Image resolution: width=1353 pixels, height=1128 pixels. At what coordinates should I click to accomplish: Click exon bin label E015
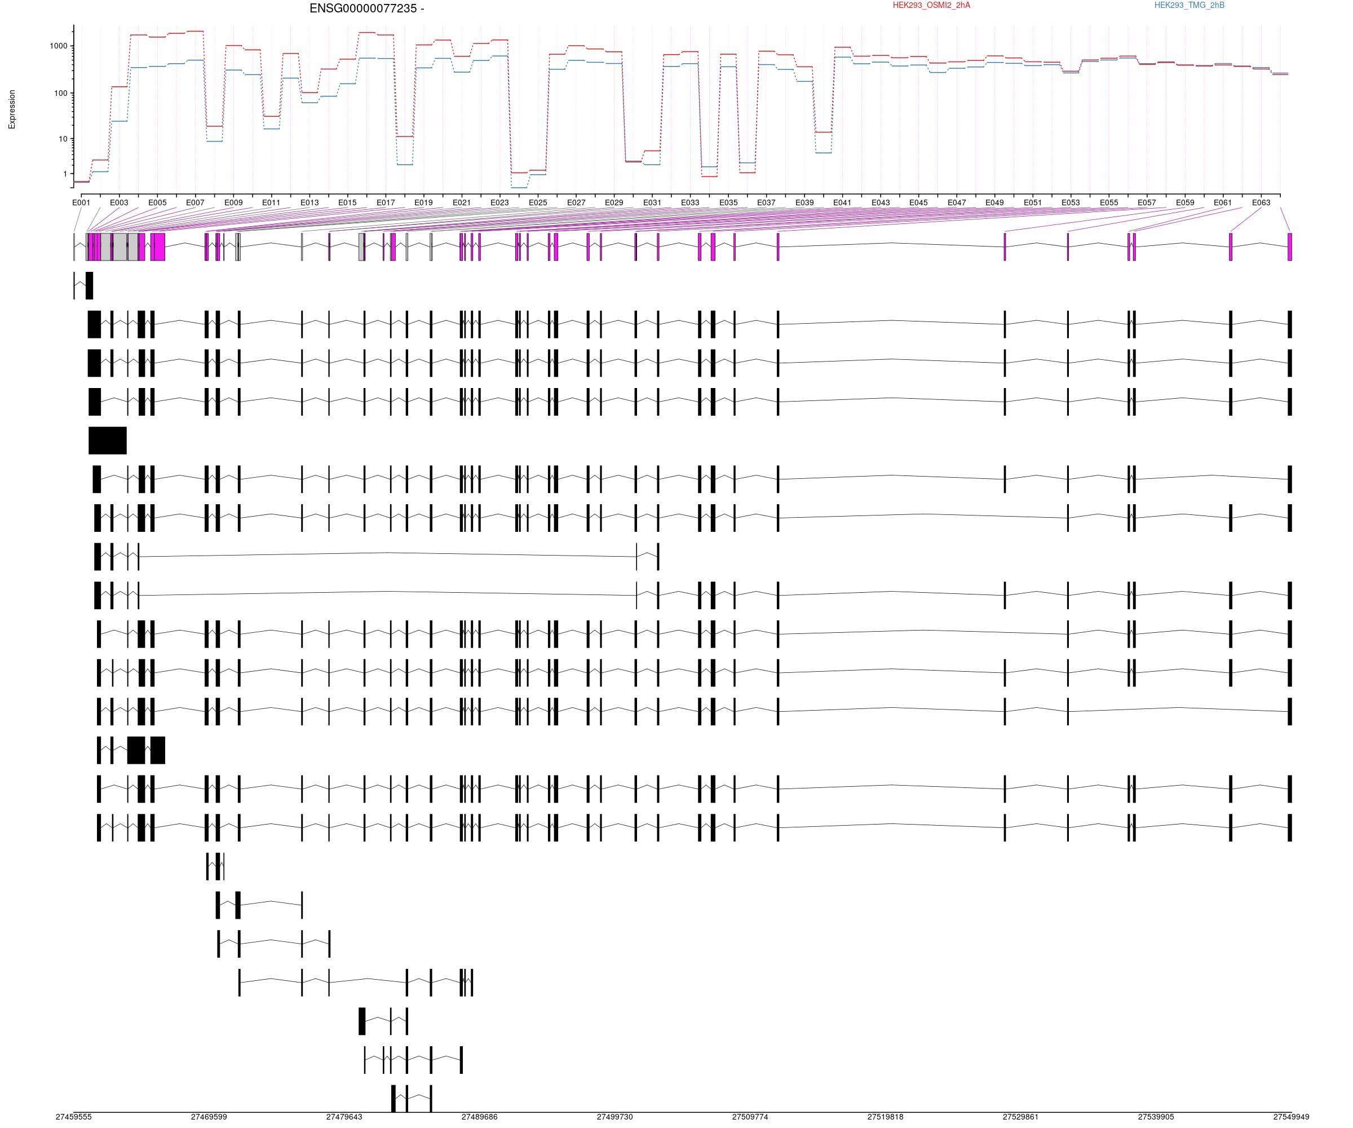(347, 202)
